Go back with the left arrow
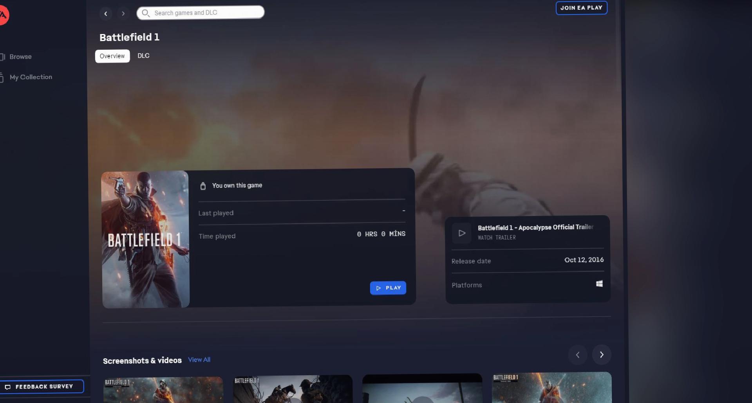 (x=106, y=14)
